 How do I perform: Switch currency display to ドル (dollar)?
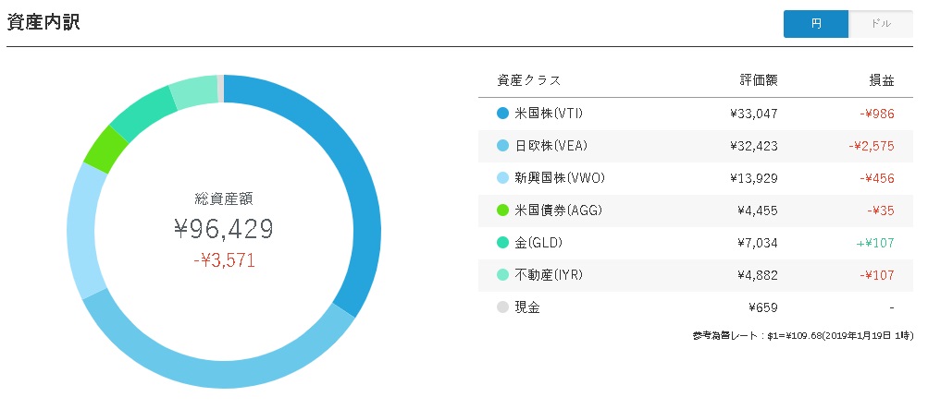pos(881,24)
